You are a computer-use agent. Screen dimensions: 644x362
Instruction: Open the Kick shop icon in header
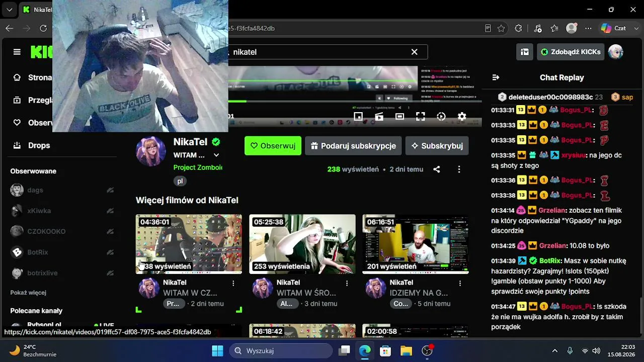click(x=525, y=52)
